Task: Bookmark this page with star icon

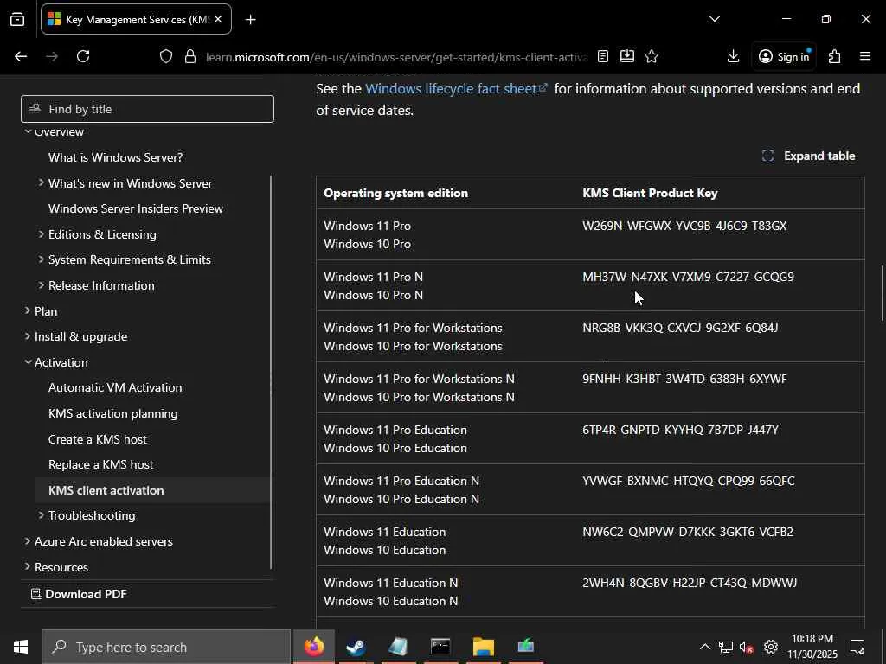Action: tap(652, 56)
